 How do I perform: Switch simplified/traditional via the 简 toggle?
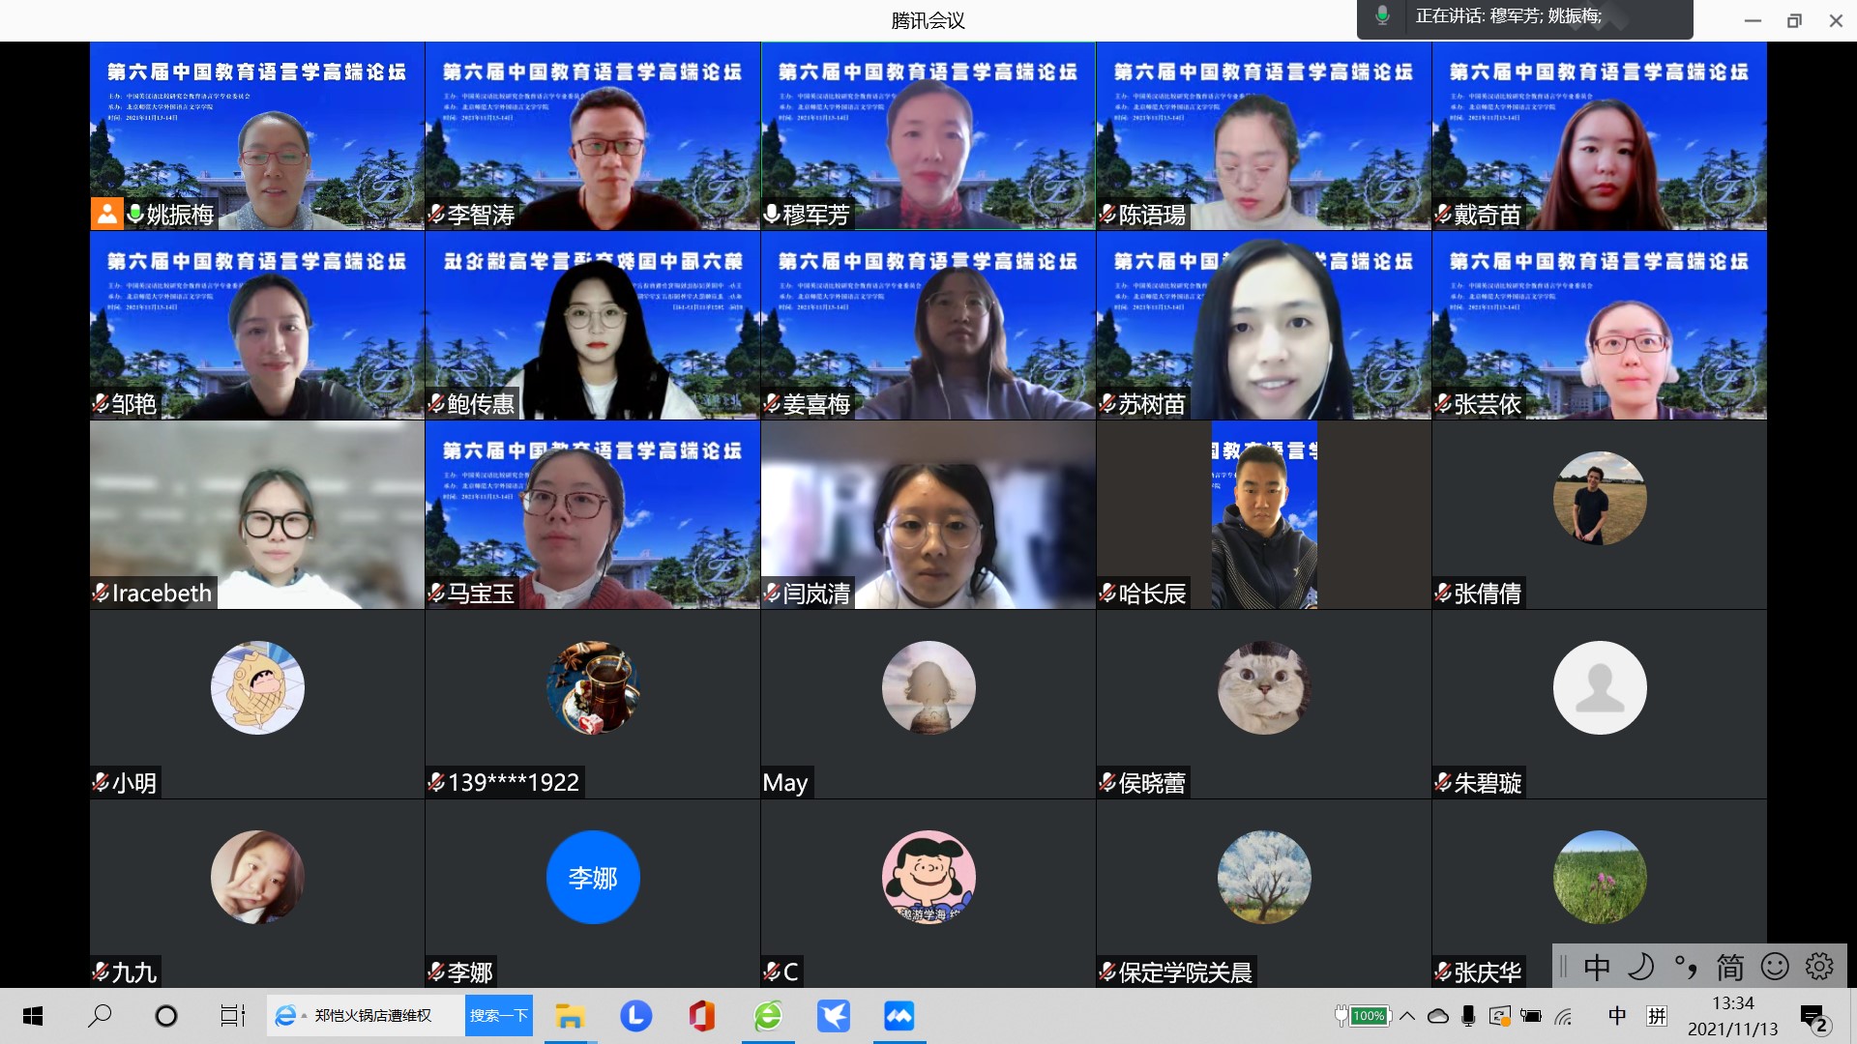[x=1730, y=967]
